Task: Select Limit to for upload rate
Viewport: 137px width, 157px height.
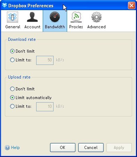Action: (12, 106)
